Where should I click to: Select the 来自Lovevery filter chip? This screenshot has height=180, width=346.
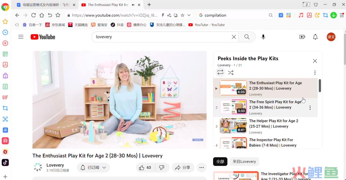click(x=244, y=161)
